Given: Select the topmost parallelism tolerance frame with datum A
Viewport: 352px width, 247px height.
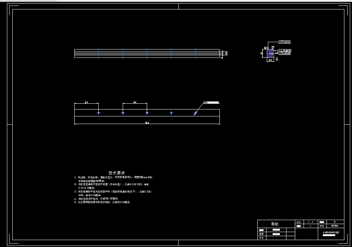Looking at the screenshot, I should (x=285, y=42).
